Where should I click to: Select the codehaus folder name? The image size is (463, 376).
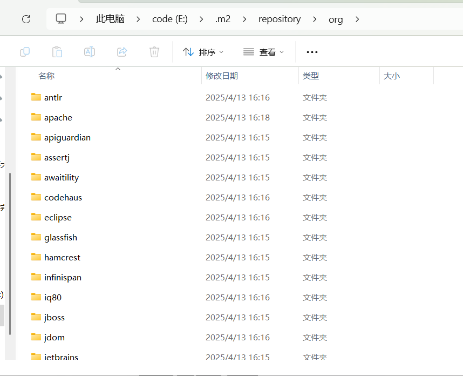pyautogui.click(x=63, y=197)
